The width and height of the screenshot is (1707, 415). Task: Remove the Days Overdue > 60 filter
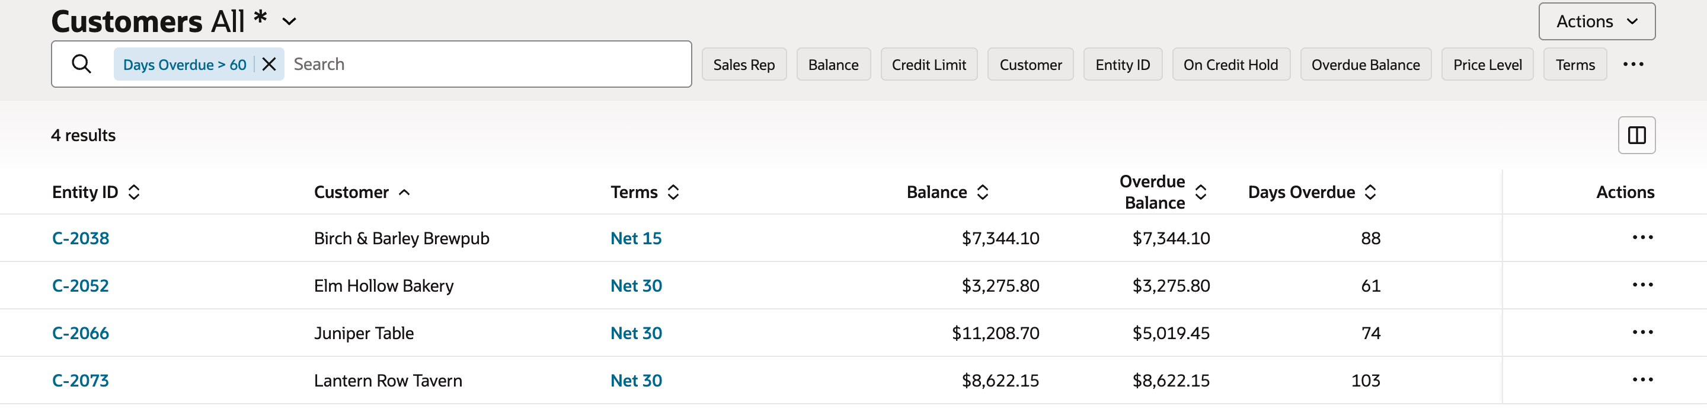click(x=269, y=64)
